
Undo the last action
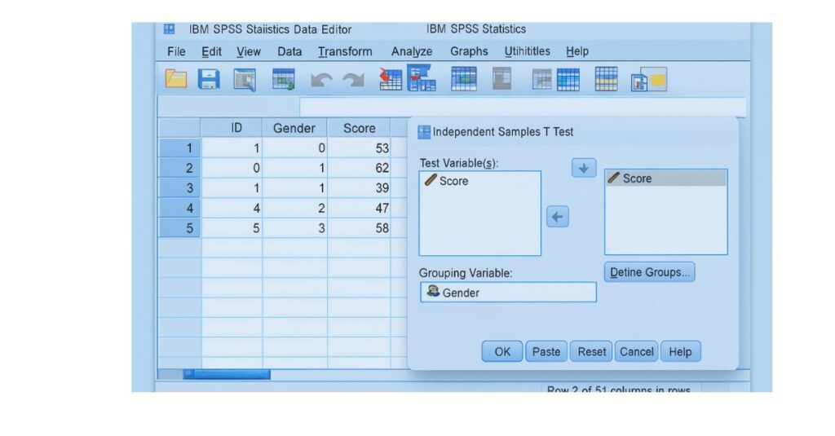321,81
